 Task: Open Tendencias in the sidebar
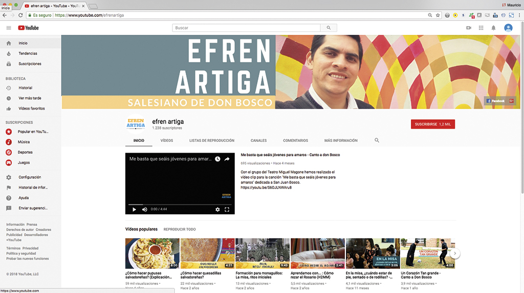[x=30, y=53]
